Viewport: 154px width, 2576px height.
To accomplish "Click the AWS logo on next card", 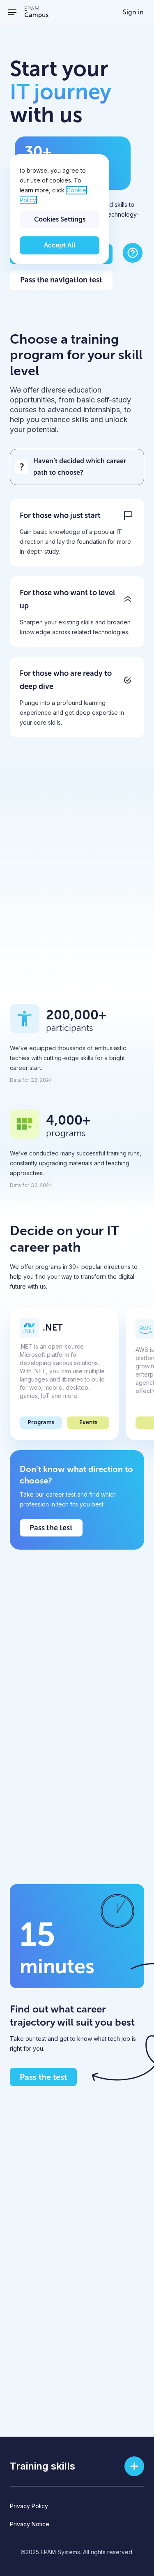I will pos(145,1328).
